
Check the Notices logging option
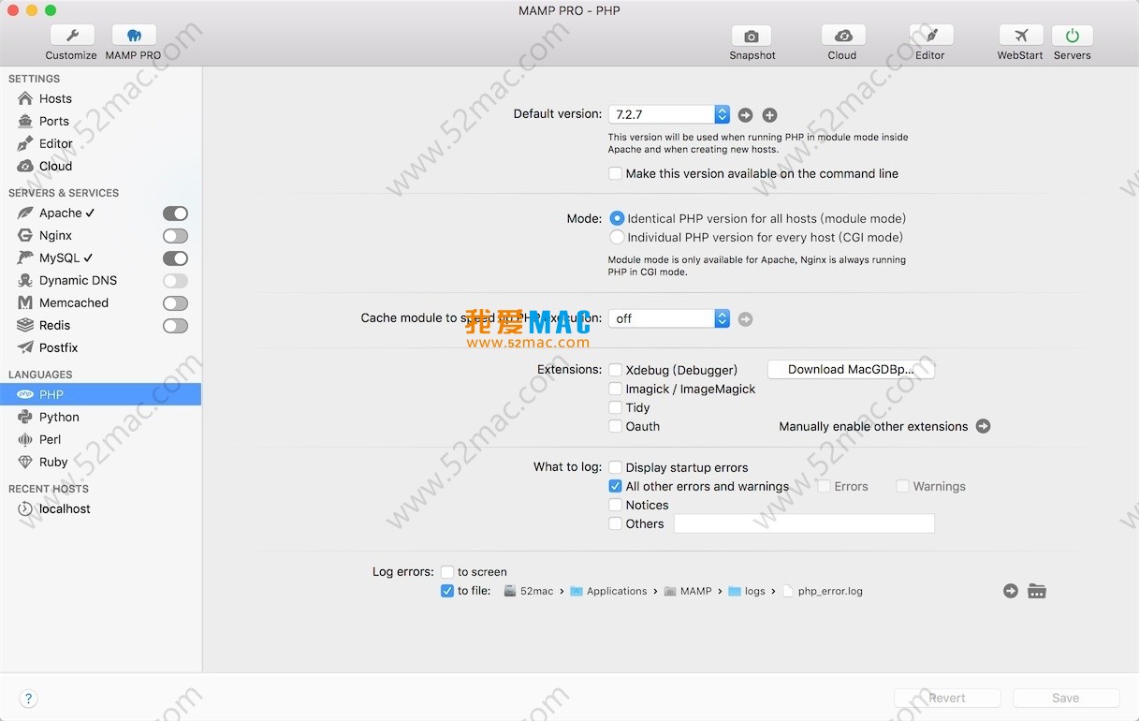[615, 505]
